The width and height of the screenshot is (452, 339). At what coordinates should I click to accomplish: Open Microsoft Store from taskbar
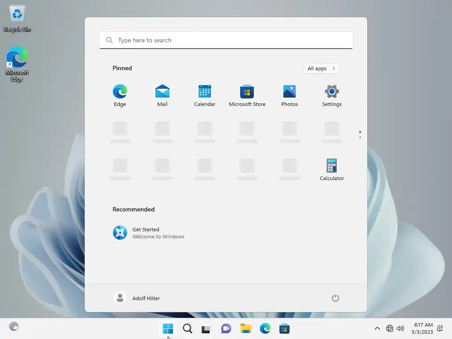point(284,328)
